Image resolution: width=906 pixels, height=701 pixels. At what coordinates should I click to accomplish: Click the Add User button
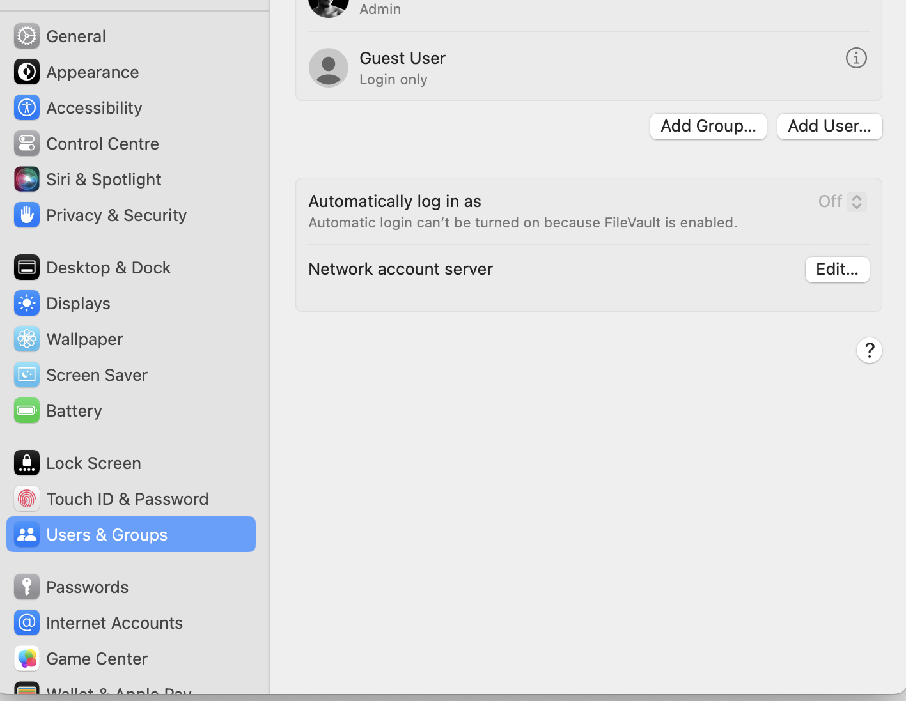tap(829, 126)
